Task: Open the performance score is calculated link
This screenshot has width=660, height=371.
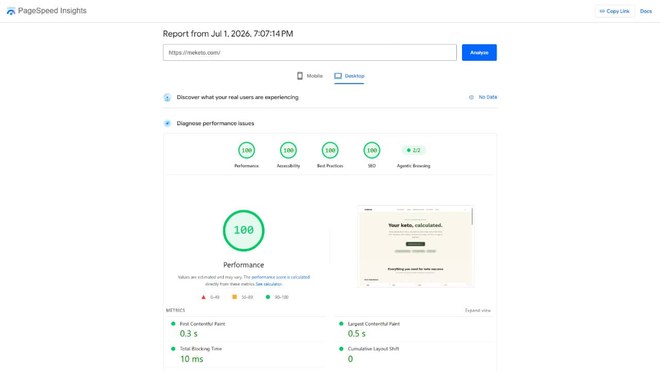Action: coord(280,277)
